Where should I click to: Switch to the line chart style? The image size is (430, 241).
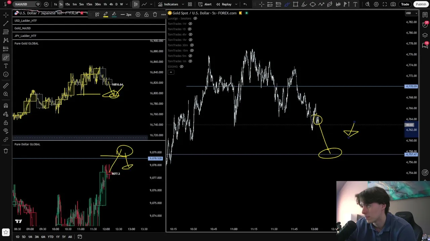[144, 4]
